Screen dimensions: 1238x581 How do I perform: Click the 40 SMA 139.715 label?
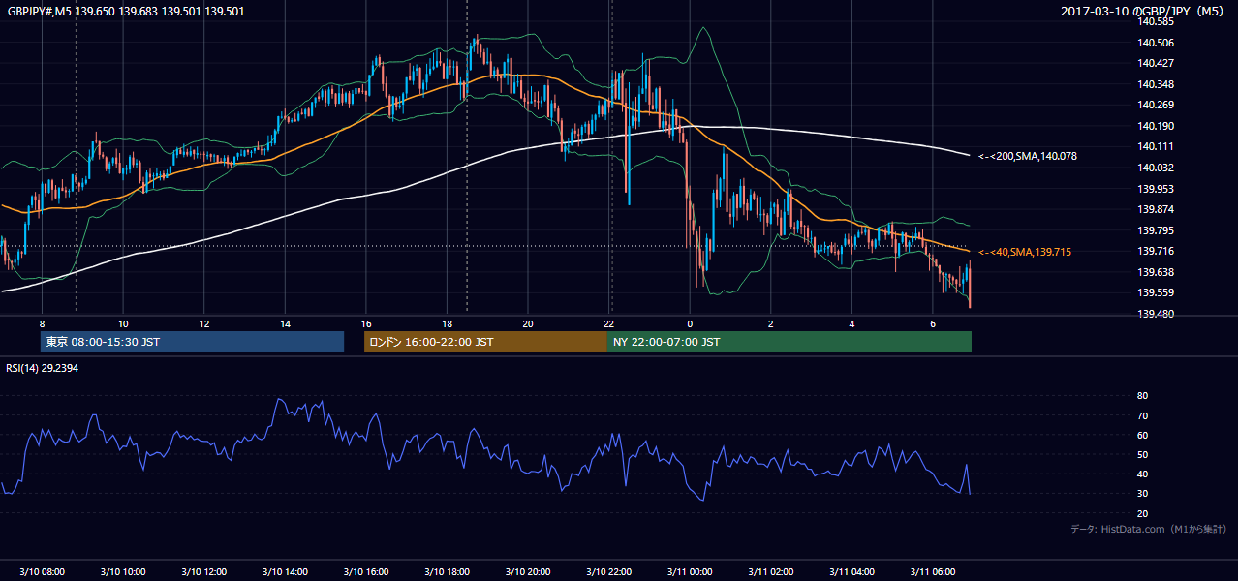[1025, 252]
